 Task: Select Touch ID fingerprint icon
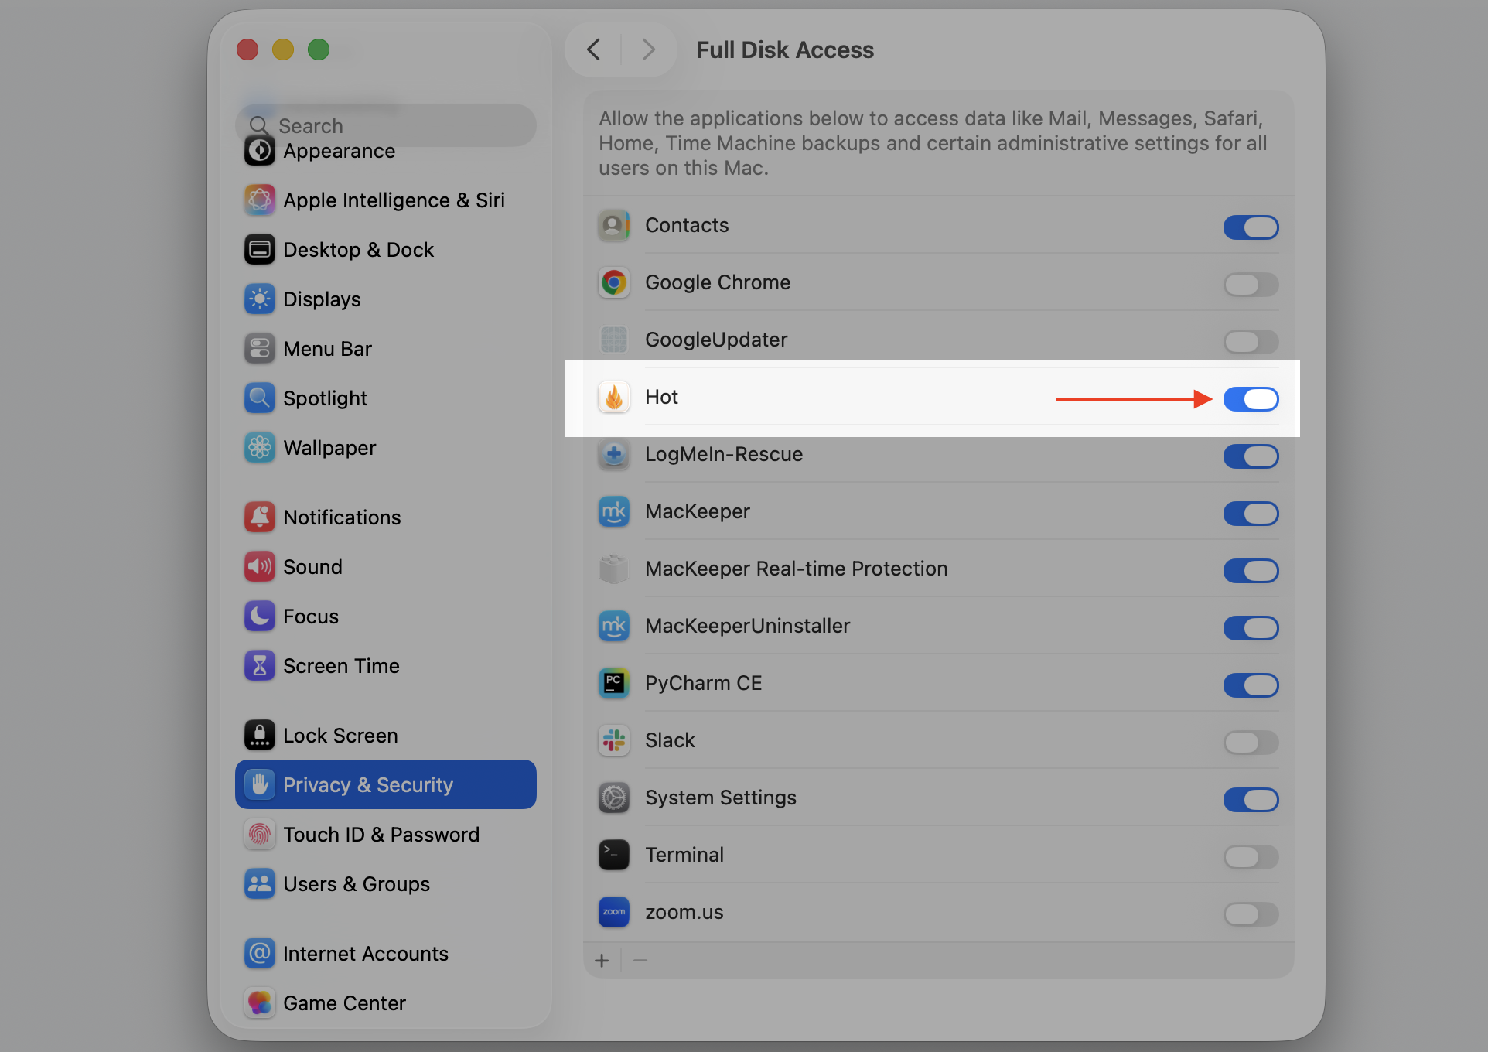[260, 835]
